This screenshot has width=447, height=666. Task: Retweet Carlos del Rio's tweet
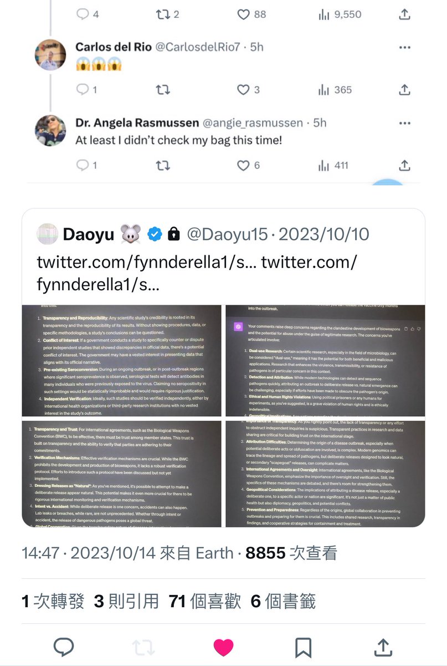162,90
